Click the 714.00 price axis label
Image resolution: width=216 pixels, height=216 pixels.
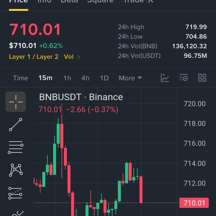coord(194,163)
